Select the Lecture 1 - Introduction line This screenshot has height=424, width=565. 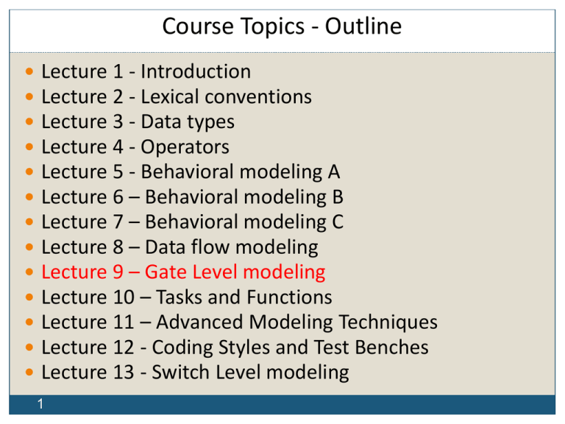(146, 72)
